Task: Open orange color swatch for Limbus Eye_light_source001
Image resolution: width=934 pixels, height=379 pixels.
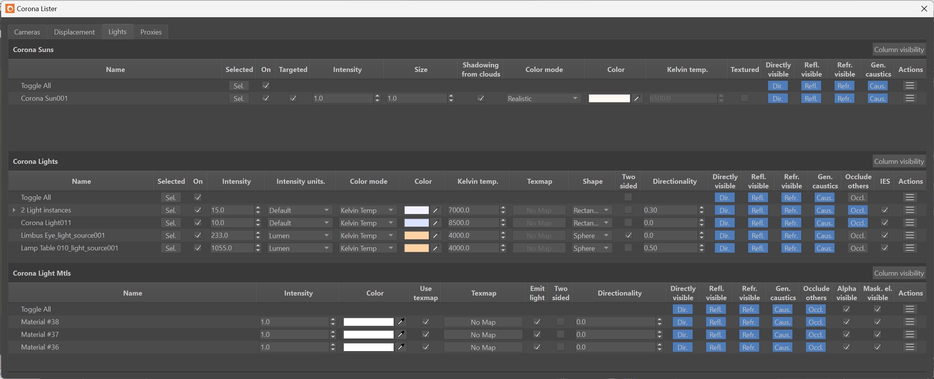Action: tap(417, 235)
